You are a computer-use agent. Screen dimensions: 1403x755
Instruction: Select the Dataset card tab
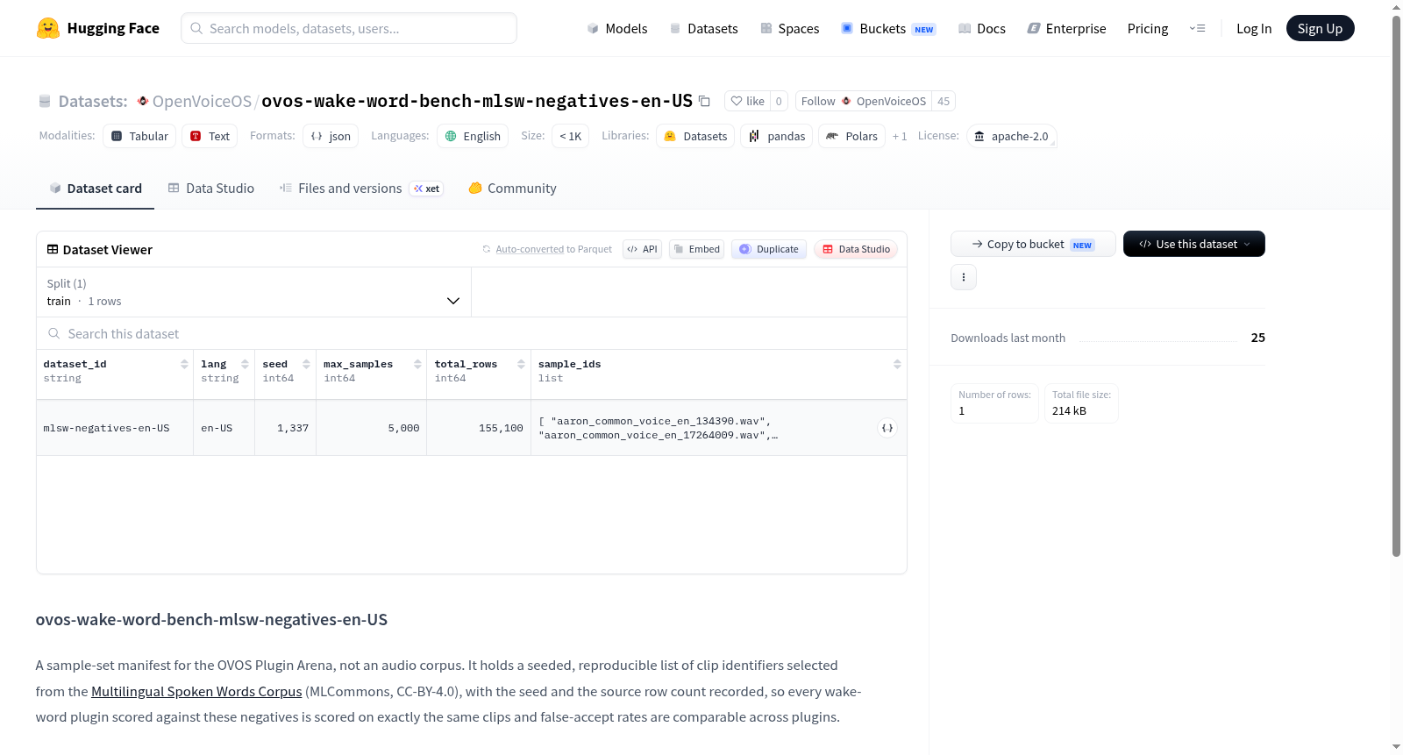click(x=95, y=188)
